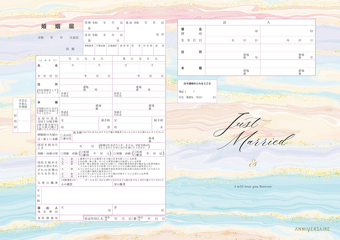
Task: Click the 日中連絡のとれるところ contact box
Action: pyautogui.click(x=197, y=91)
